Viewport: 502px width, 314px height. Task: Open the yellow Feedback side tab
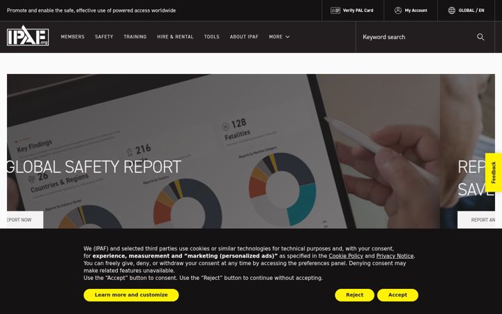494,172
